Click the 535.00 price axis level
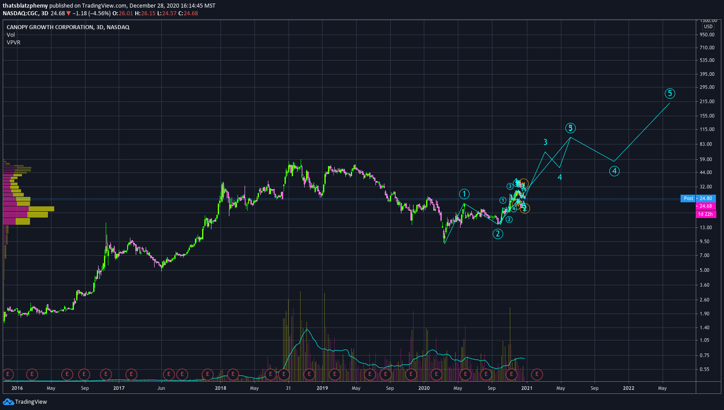The height and width of the screenshot is (410, 724). 707,60
